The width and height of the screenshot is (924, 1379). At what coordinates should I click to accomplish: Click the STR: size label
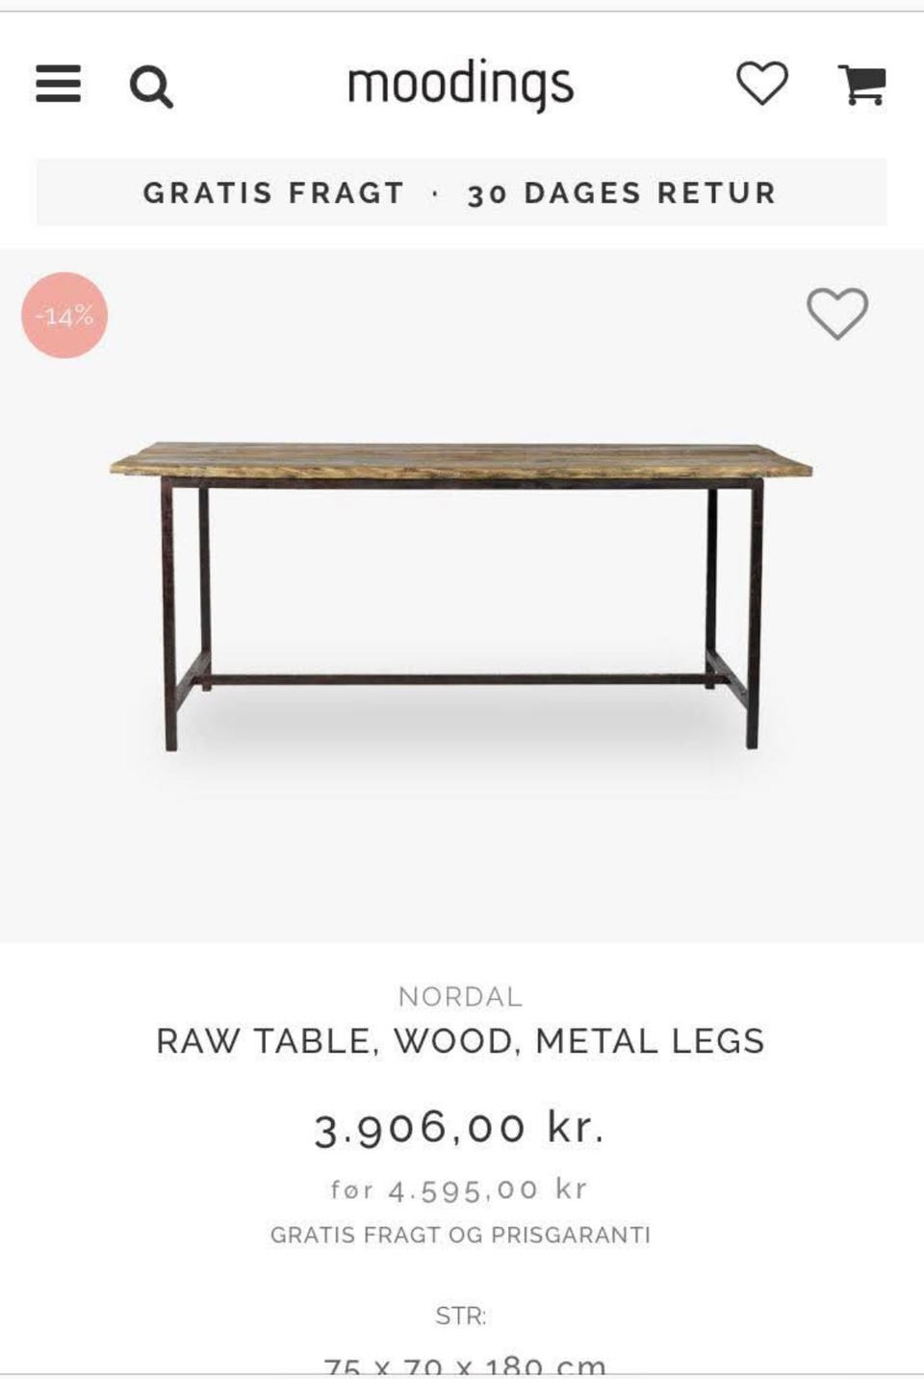[x=461, y=1315]
